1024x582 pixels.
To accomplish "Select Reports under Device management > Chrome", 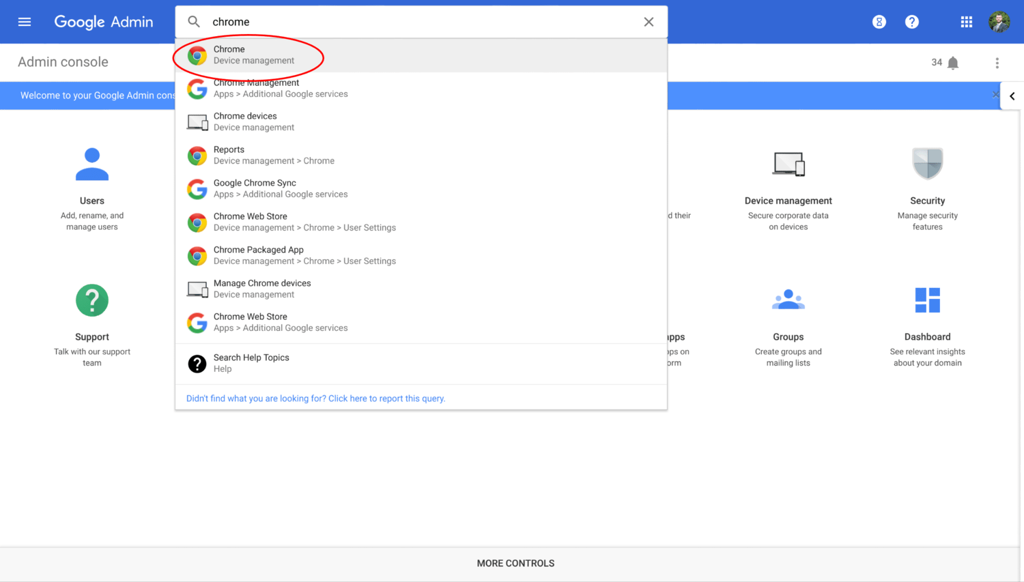I will 421,156.
